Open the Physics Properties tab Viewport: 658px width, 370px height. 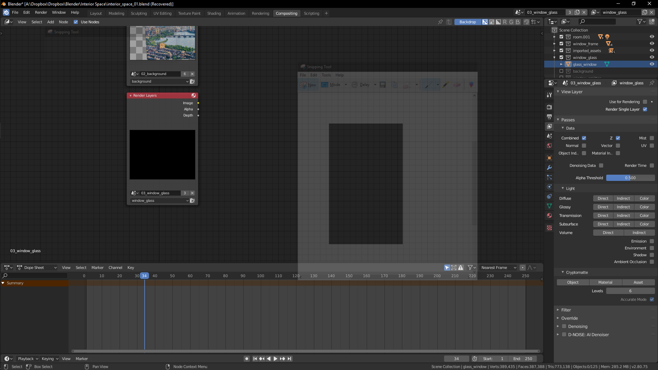(x=549, y=187)
